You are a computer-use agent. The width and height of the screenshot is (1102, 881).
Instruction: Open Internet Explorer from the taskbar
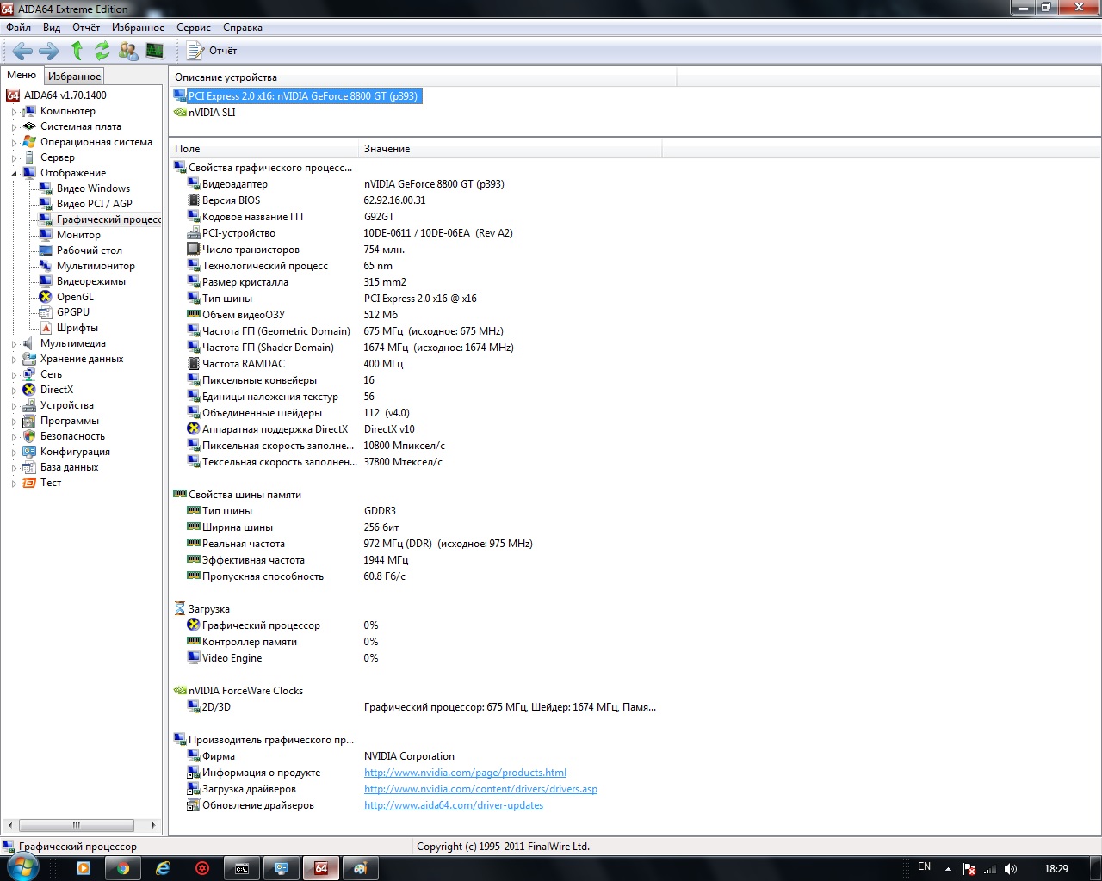click(x=162, y=868)
